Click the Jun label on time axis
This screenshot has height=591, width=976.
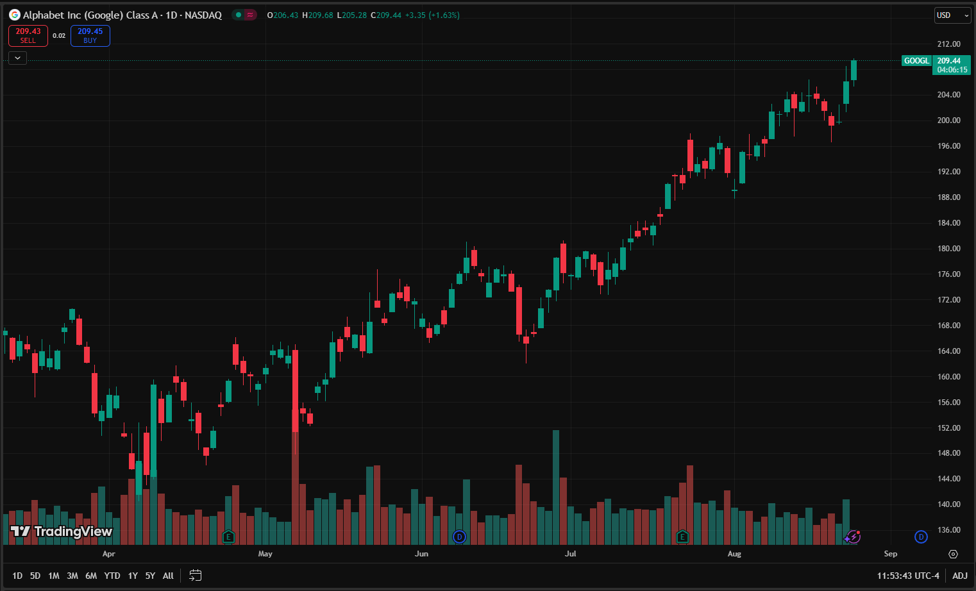421,554
